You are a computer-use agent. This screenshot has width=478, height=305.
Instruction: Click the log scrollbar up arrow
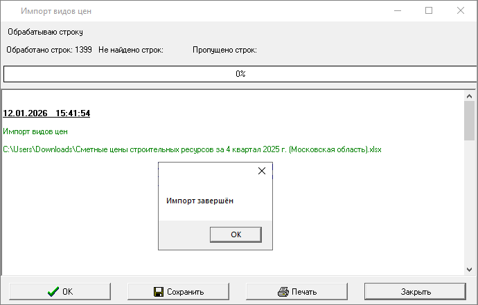click(x=469, y=96)
